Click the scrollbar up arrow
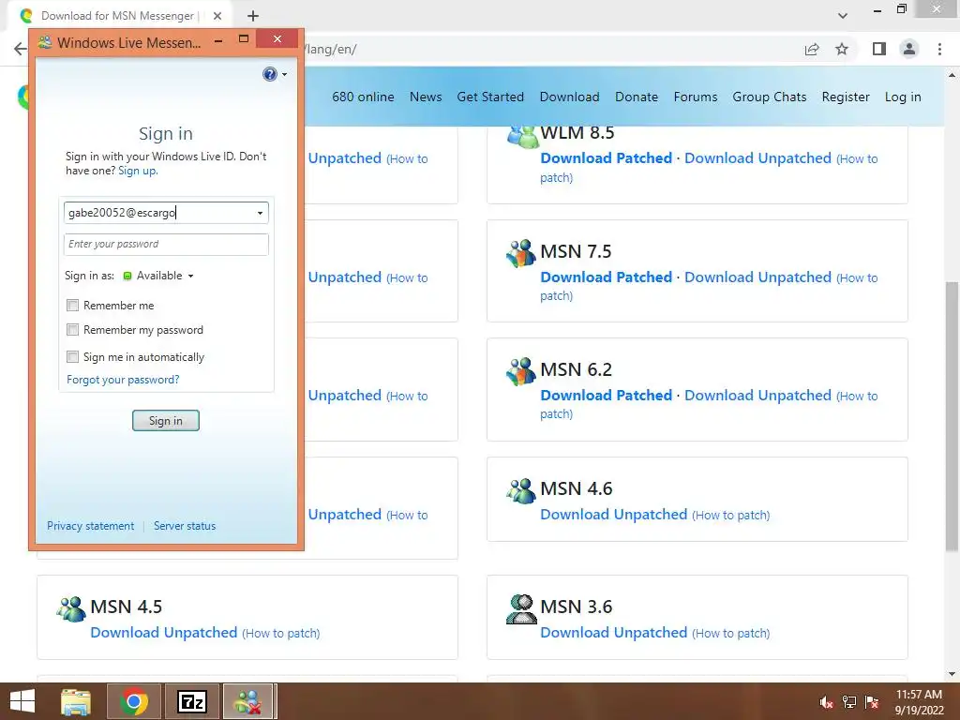960x720 pixels. (x=952, y=75)
